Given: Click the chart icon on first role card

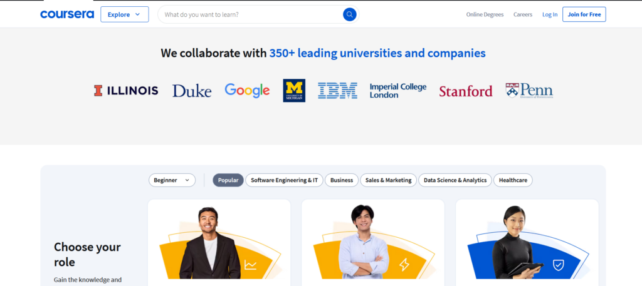Looking at the screenshot, I should pos(250,265).
